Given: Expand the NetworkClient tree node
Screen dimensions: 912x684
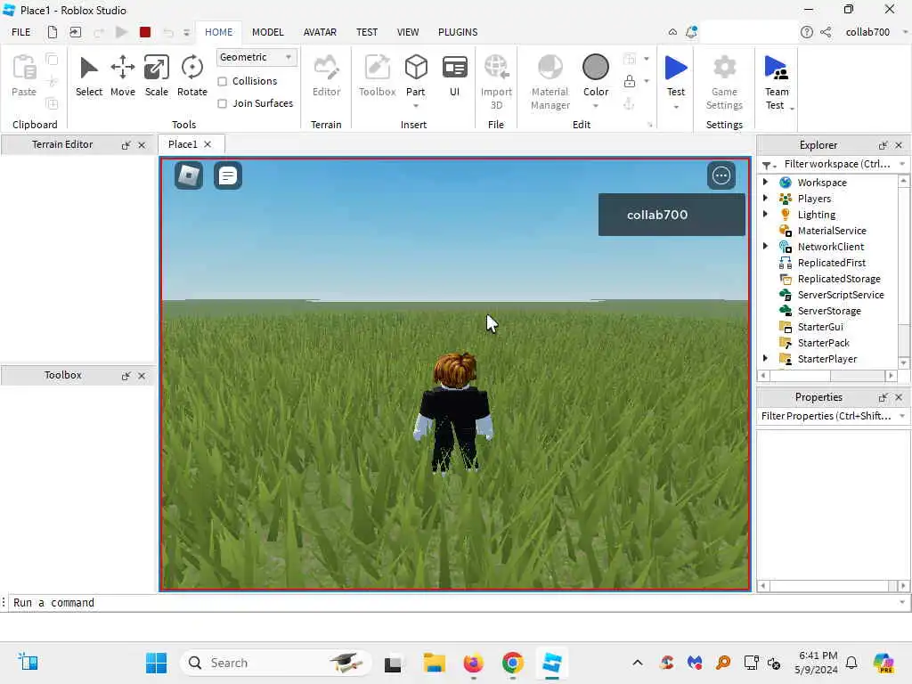Looking at the screenshot, I should (765, 246).
